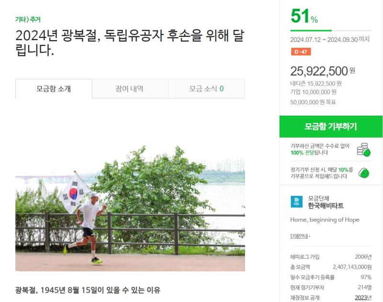The width and height of the screenshot is (383, 302).
Task: Expand the 단체안내 arrow chevron
Action: (x=309, y=236)
